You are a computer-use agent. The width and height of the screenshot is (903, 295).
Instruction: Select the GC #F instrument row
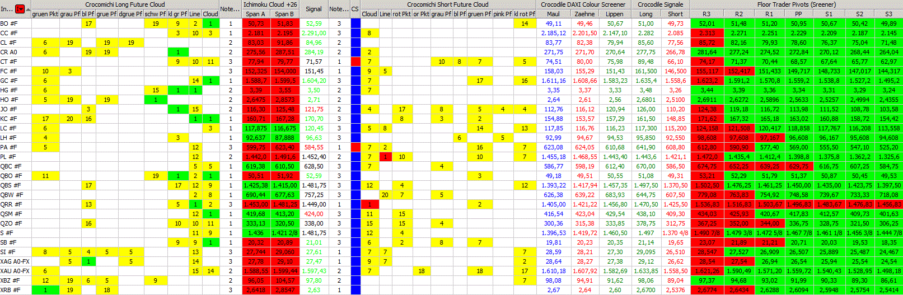click(x=9, y=81)
